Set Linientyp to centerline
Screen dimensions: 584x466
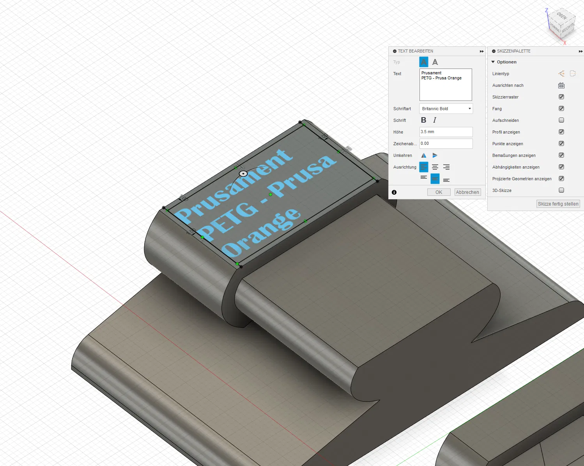tap(573, 74)
